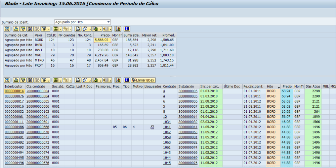Open interlocutor link 0000000076

coord(14,96)
